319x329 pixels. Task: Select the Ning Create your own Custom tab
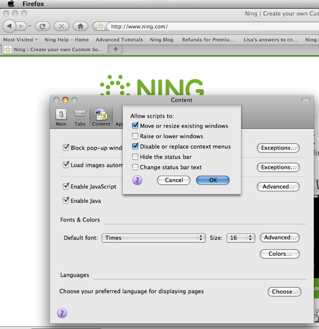tap(55, 49)
